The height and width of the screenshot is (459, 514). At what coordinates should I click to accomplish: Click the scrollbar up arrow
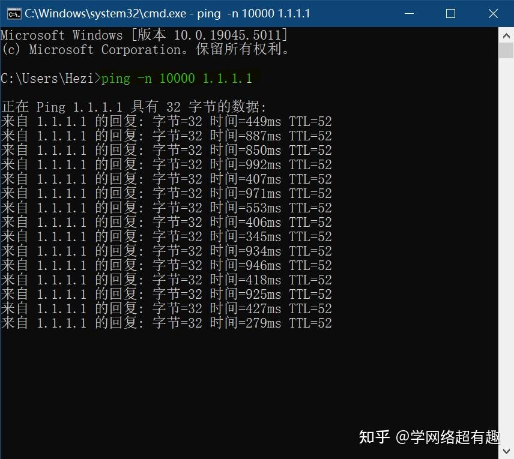click(505, 35)
